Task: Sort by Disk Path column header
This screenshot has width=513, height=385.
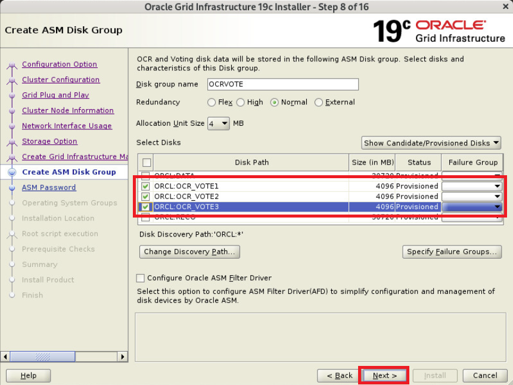Action: (x=251, y=162)
